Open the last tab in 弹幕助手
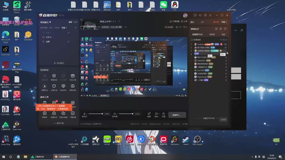Image resolution: width=285 pixels, height=160 pixels. 223,34
